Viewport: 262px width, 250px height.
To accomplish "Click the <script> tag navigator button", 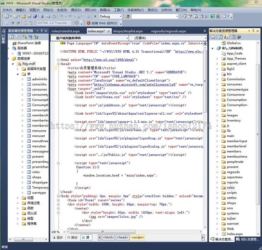I will tap(138, 237).
